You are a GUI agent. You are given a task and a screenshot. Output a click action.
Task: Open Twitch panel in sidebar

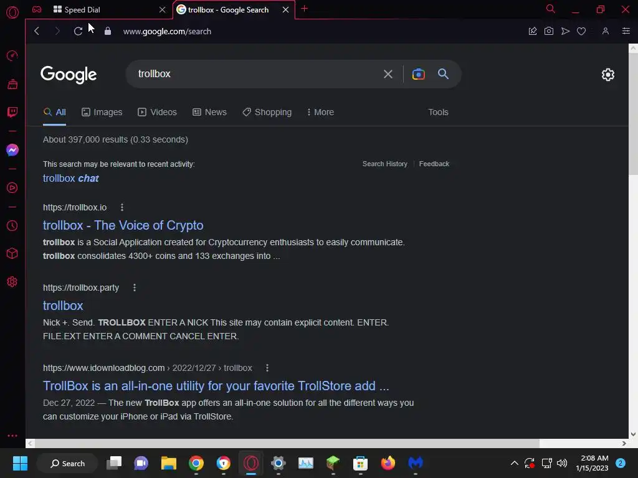(x=12, y=112)
